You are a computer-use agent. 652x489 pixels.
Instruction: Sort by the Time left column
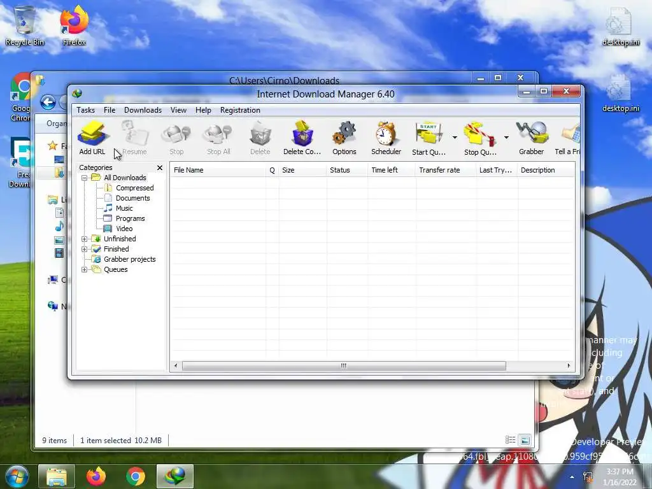[x=392, y=170]
